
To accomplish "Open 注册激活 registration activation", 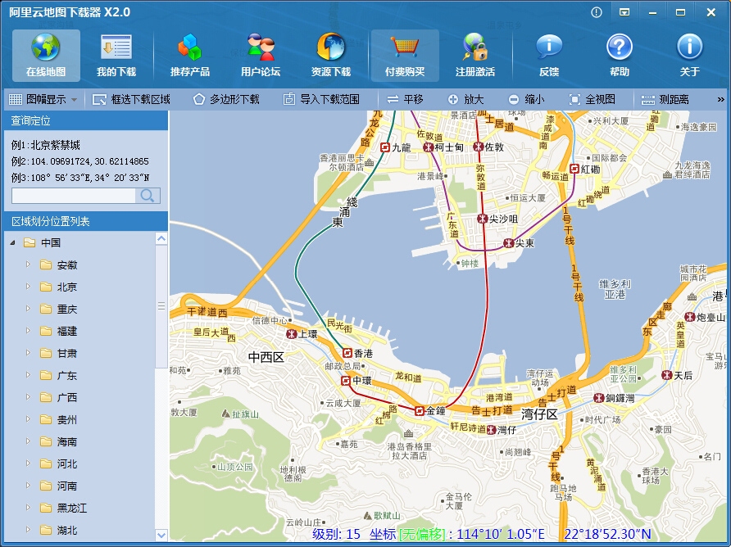I will [x=475, y=56].
